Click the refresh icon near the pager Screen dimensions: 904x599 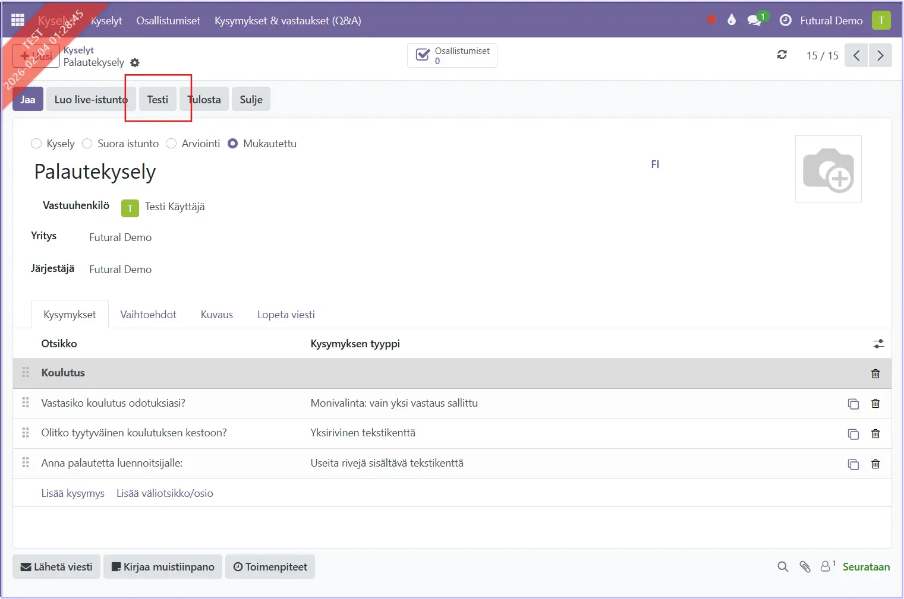pyautogui.click(x=782, y=55)
